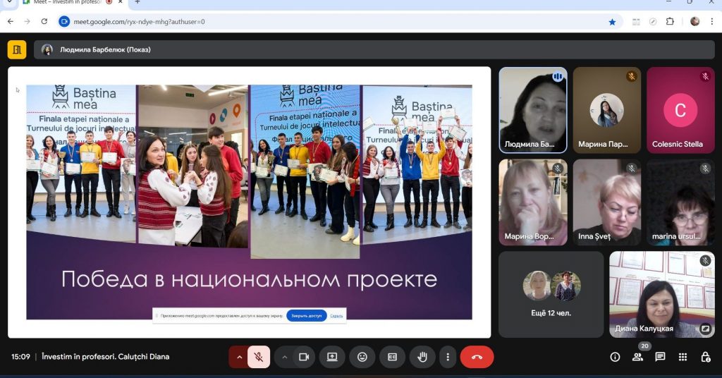Click the blue 'Закрыть доступ' button
This screenshot has height=378, width=722.
coord(307,315)
